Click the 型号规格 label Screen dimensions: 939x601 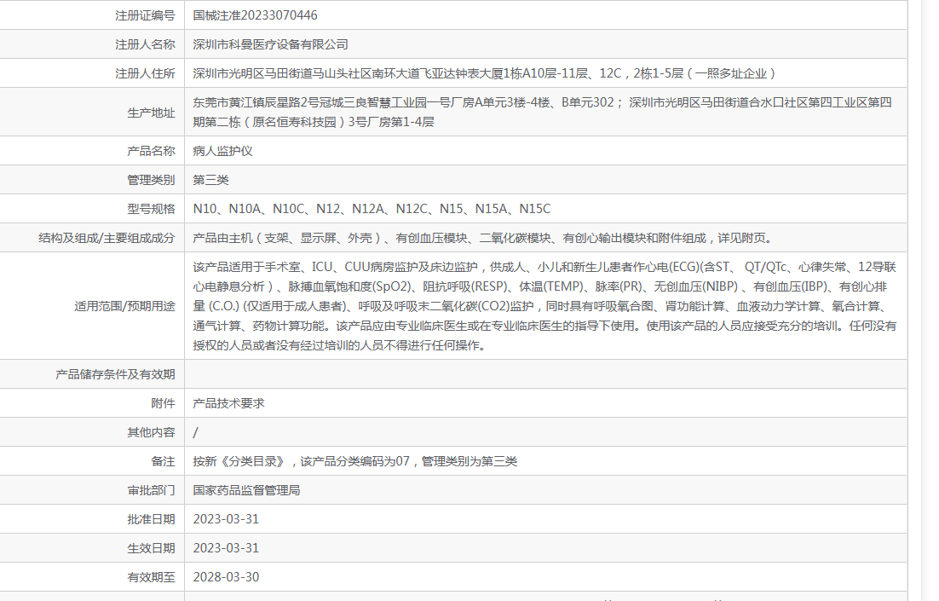[x=151, y=209]
